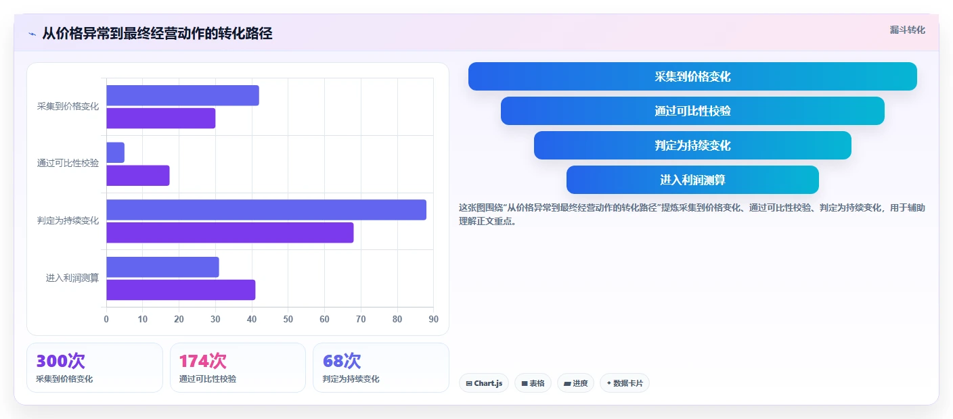Viewport: 953px width, 419px height.
Task: Select the 判定为持续变化 funnel stage
Action: (692, 145)
